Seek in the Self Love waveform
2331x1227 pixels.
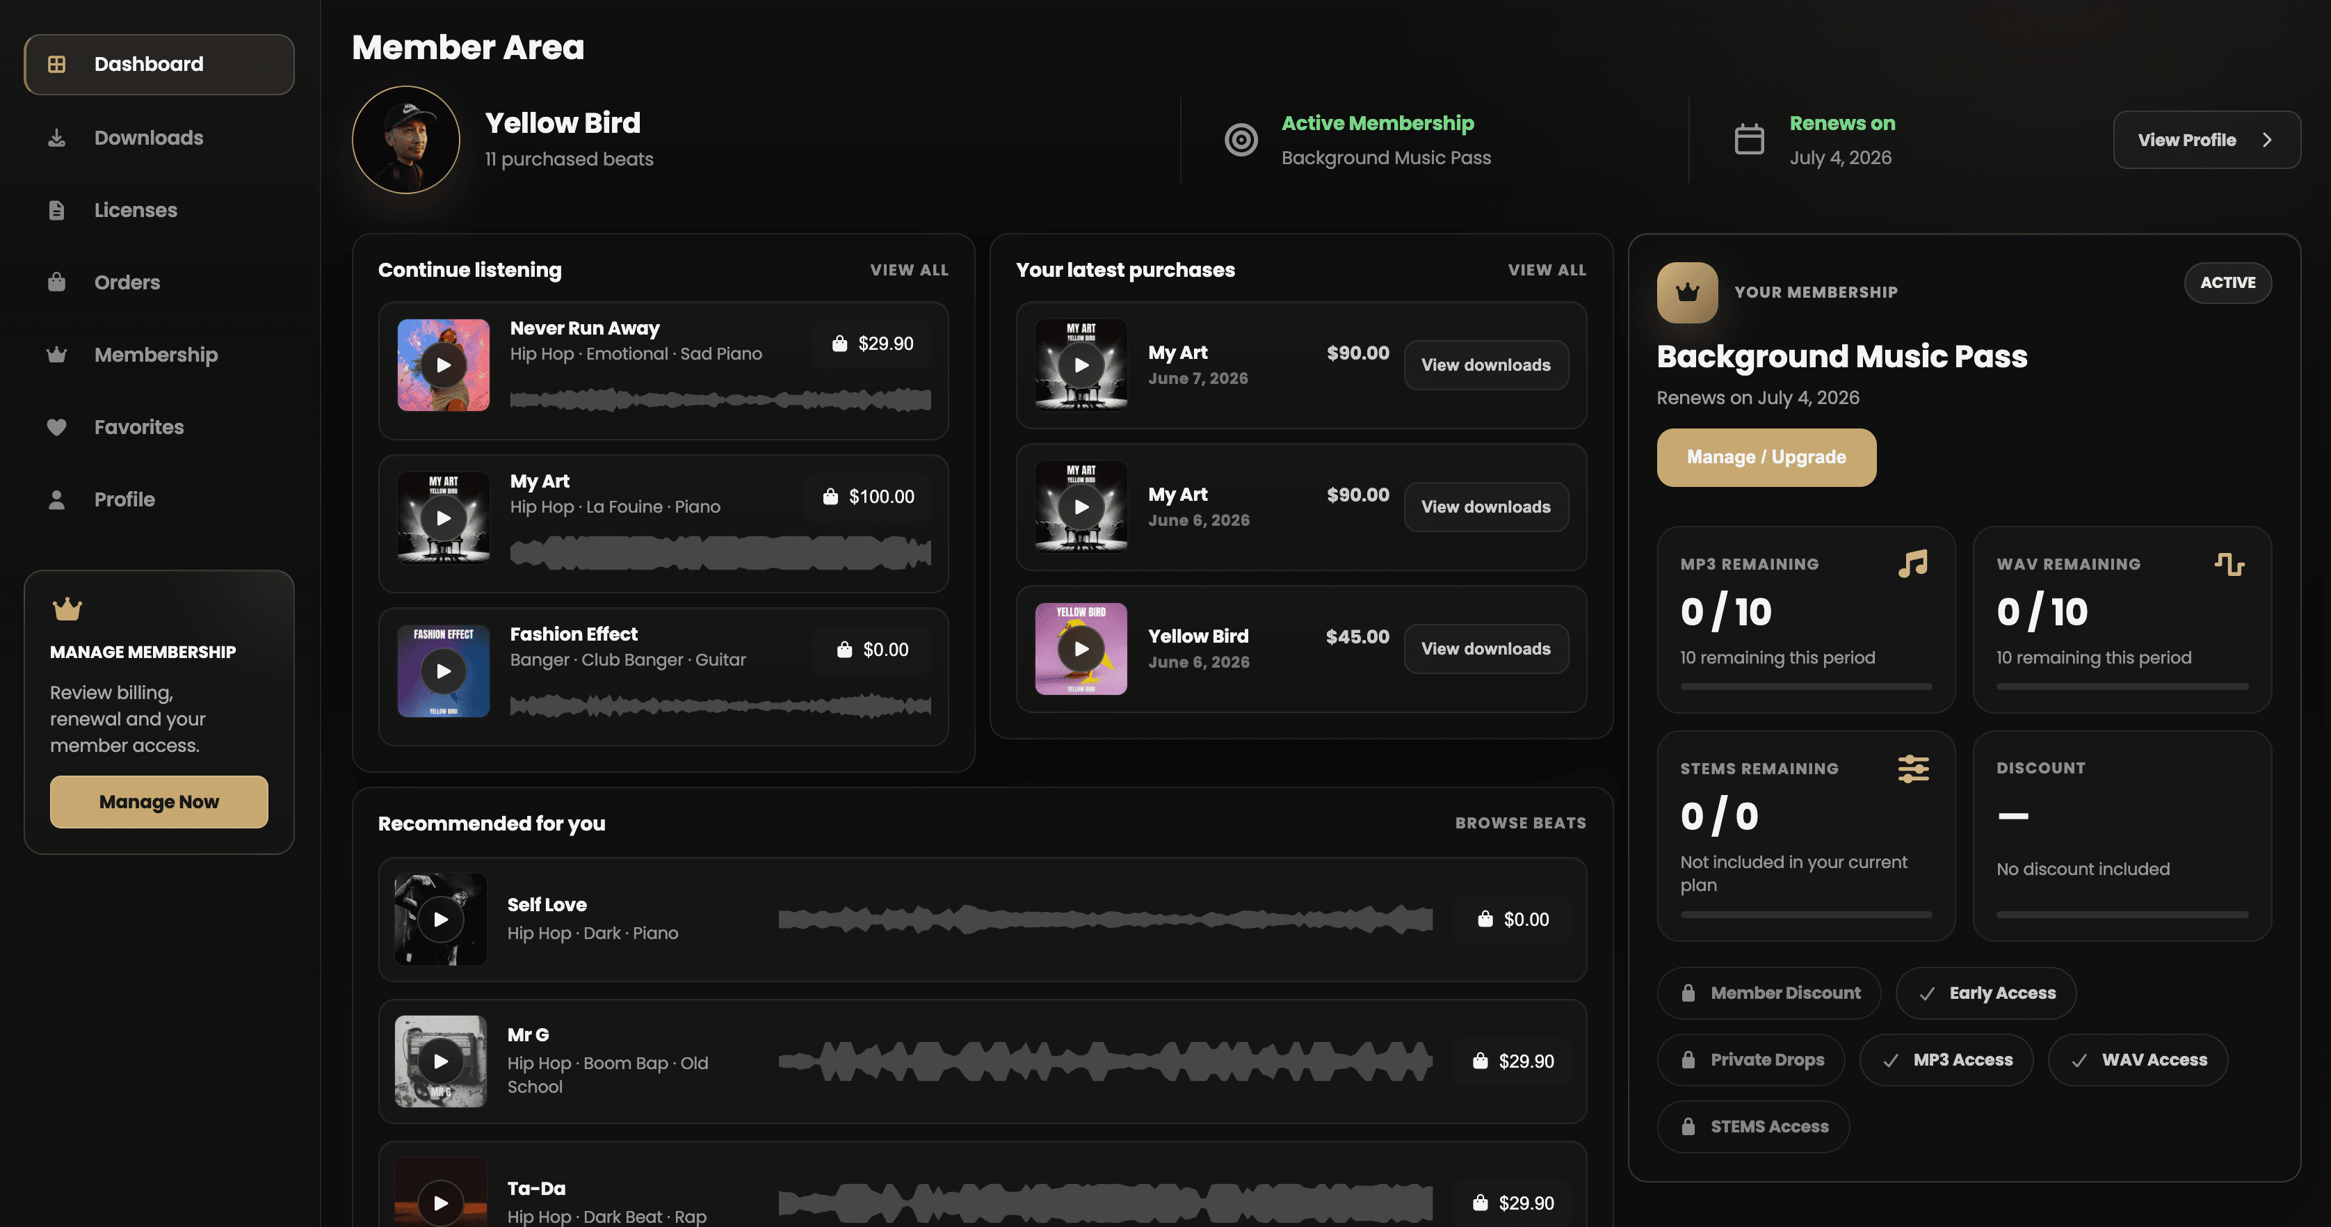1106,920
